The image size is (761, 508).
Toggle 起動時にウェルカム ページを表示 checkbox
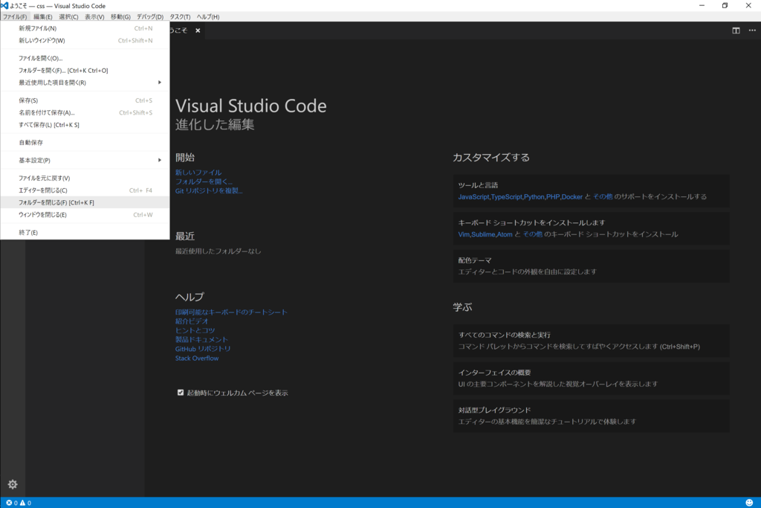pos(181,393)
